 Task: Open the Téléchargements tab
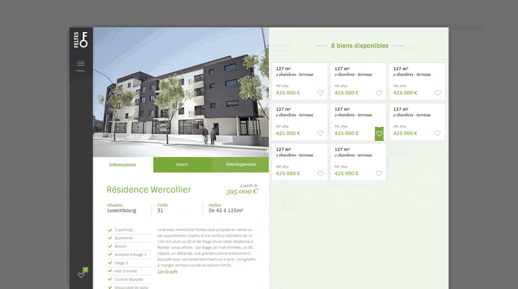pyautogui.click(x=240, y=165)
